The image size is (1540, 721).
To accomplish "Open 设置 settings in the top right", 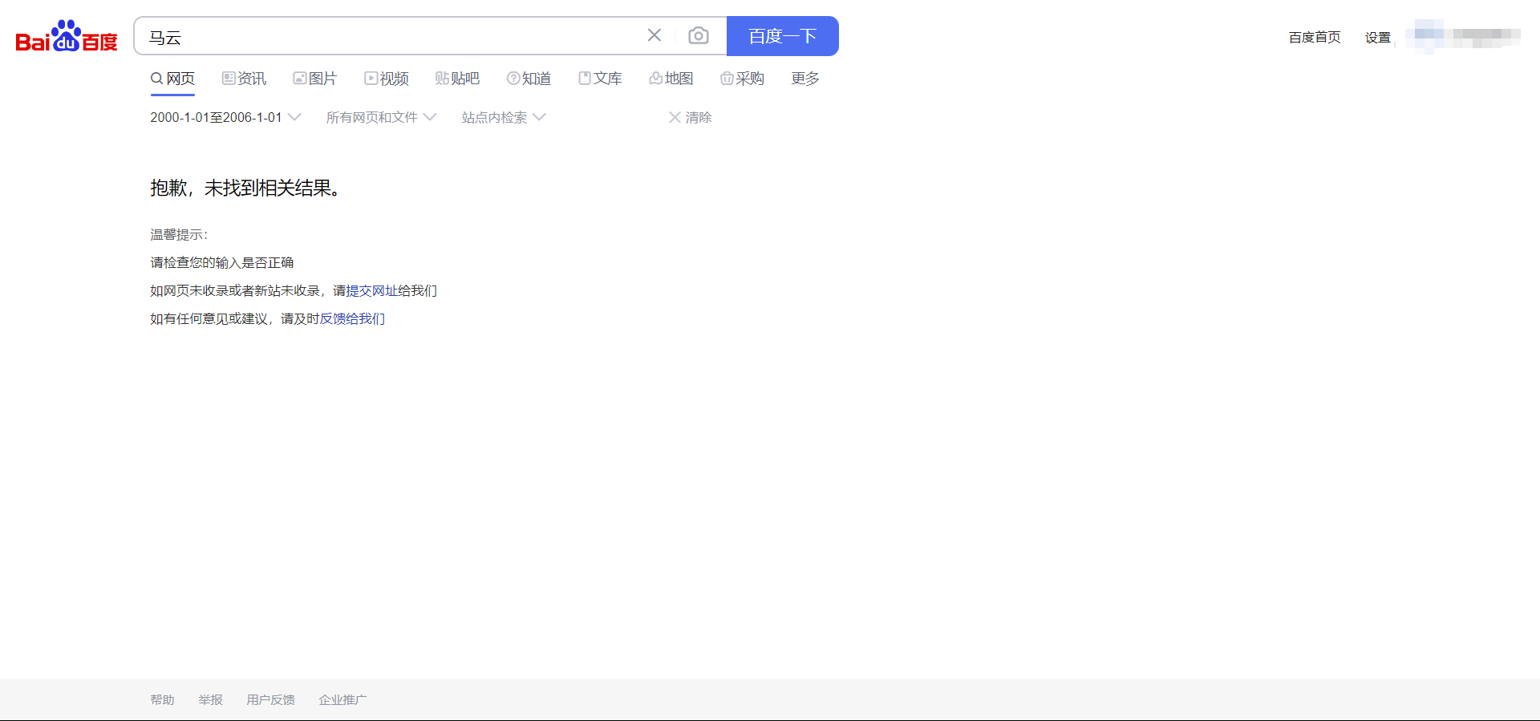I will pos(1377,38).
